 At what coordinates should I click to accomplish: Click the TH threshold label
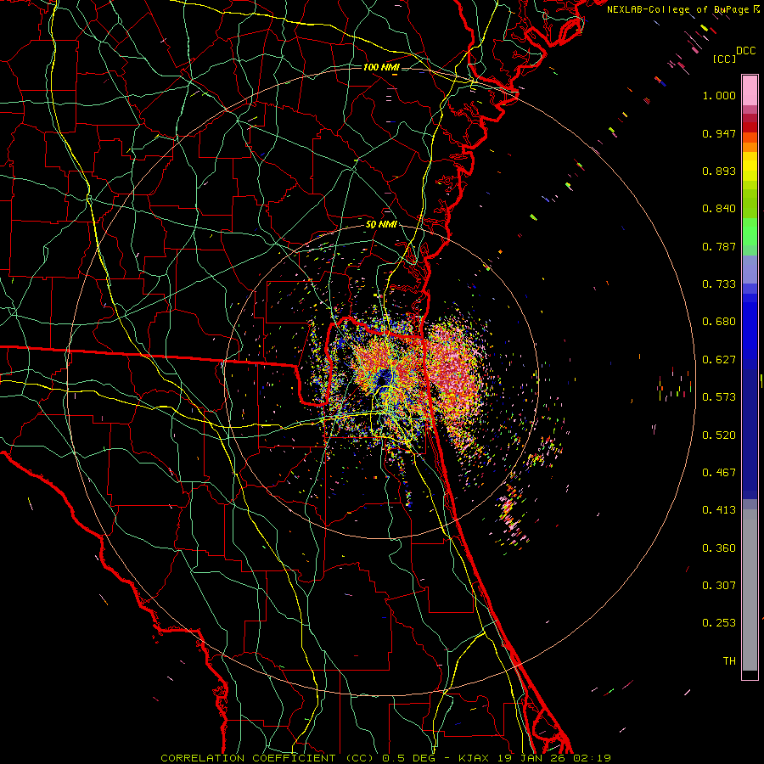pos(729,661)
